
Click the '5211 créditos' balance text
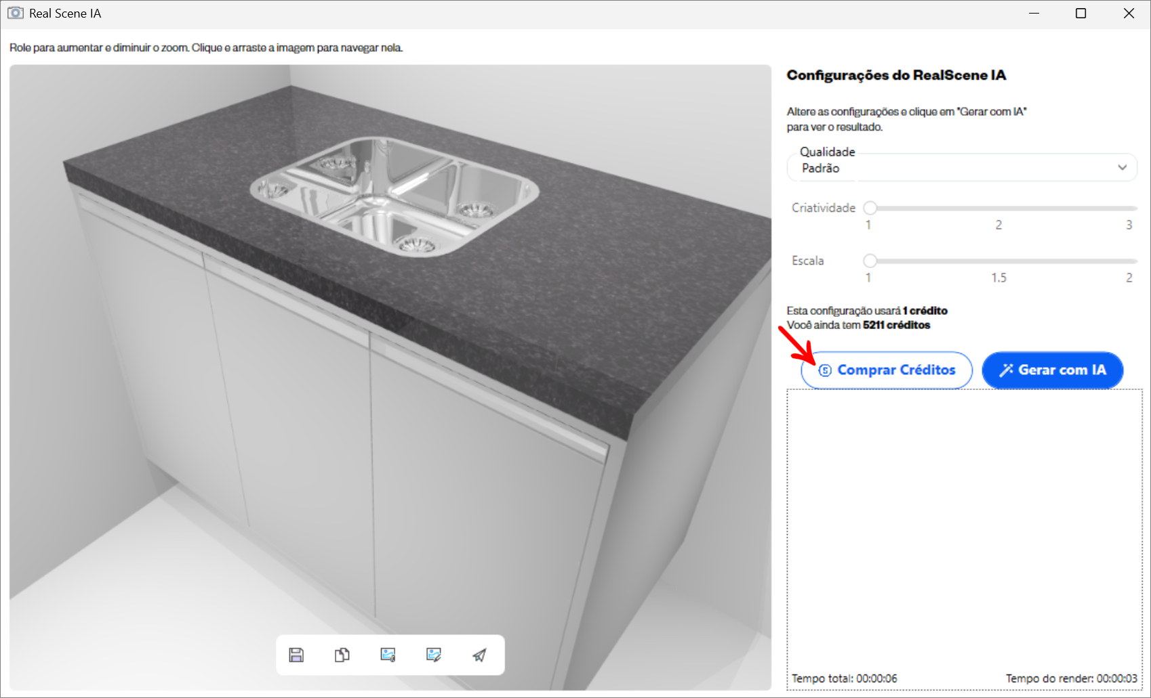click(x=896, y=325)
